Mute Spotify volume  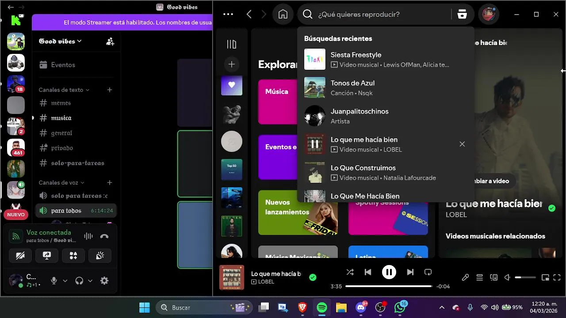pos(508,277)
